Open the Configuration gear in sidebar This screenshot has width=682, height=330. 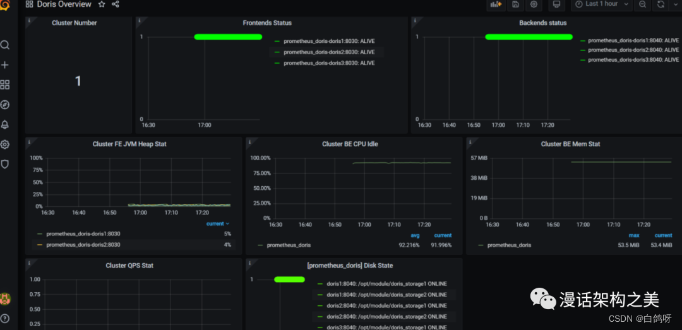5,144
